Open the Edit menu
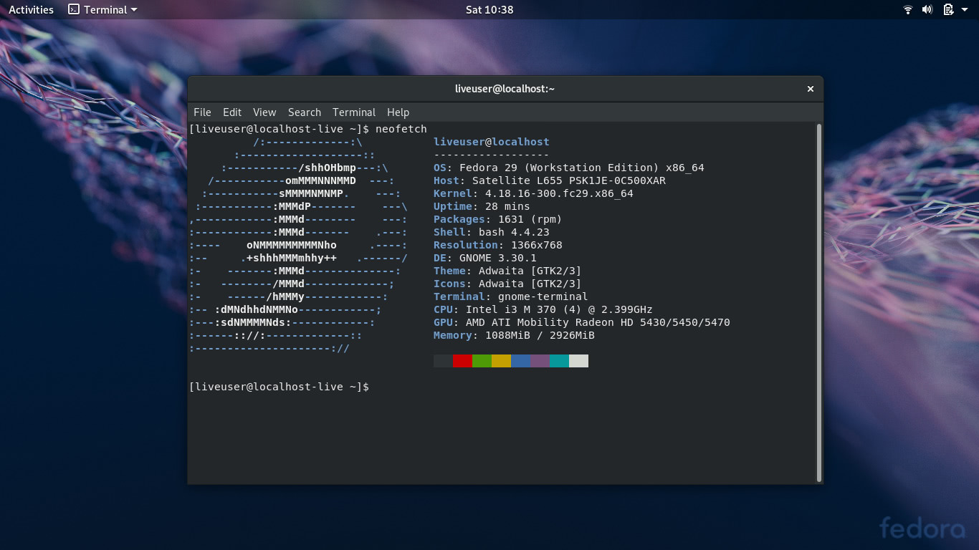Viewport: 979px width, 550px height. click(231, 112)
